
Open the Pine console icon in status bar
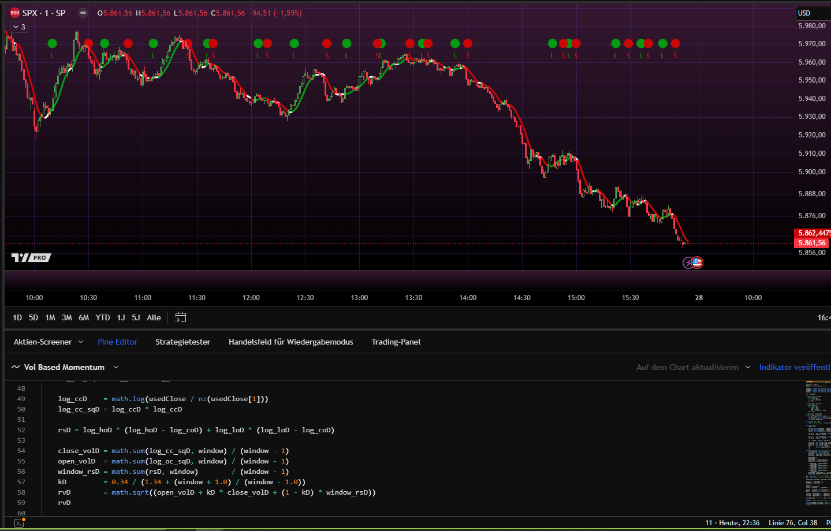(x=19, y=523)
